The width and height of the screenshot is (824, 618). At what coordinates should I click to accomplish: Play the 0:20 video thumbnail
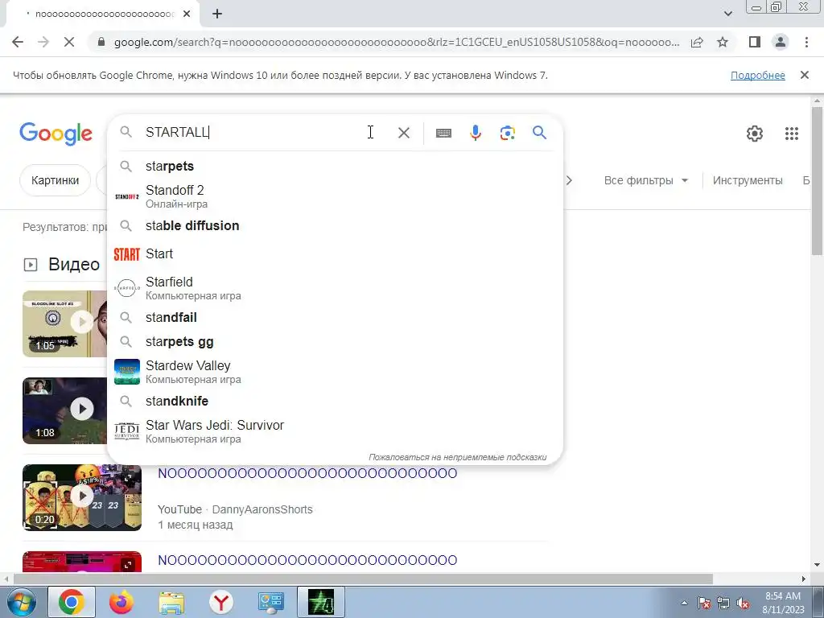tap(82, 497)
